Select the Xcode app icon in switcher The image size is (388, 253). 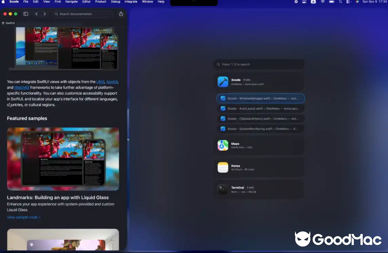[x=223, y=82]
